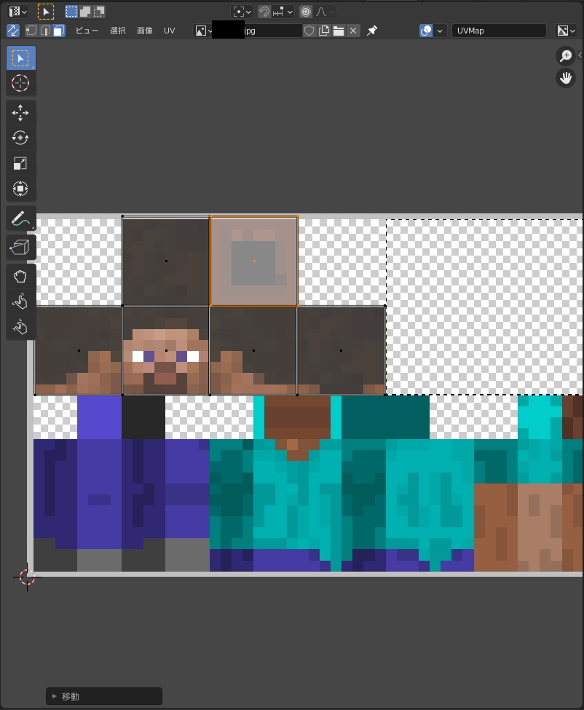
Task: Expand the 移動 operator panel
Action: (104, 696)
